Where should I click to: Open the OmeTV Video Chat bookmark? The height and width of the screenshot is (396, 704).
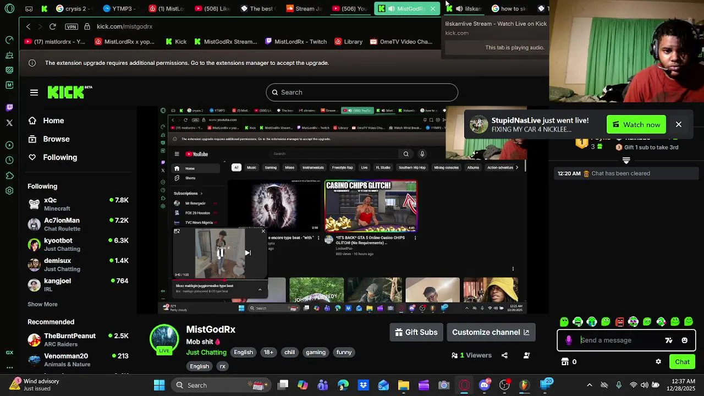click(401, 42)
